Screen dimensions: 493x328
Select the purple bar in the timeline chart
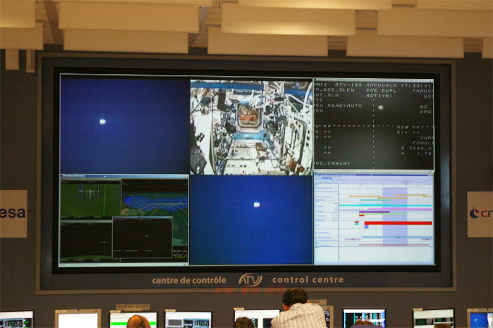374,212
